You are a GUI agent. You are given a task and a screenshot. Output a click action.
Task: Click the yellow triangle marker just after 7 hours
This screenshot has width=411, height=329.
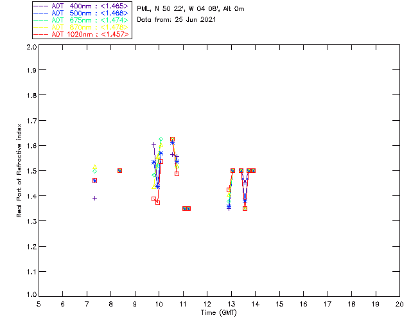[94, 167]
